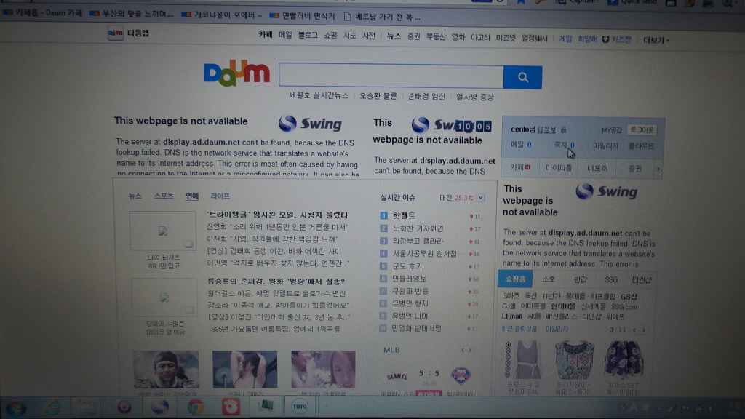
Task: Show the next MLB game with the right arrow
Action: coord(471,350)
